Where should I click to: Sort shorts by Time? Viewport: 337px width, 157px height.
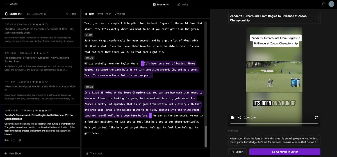[71, 14]
